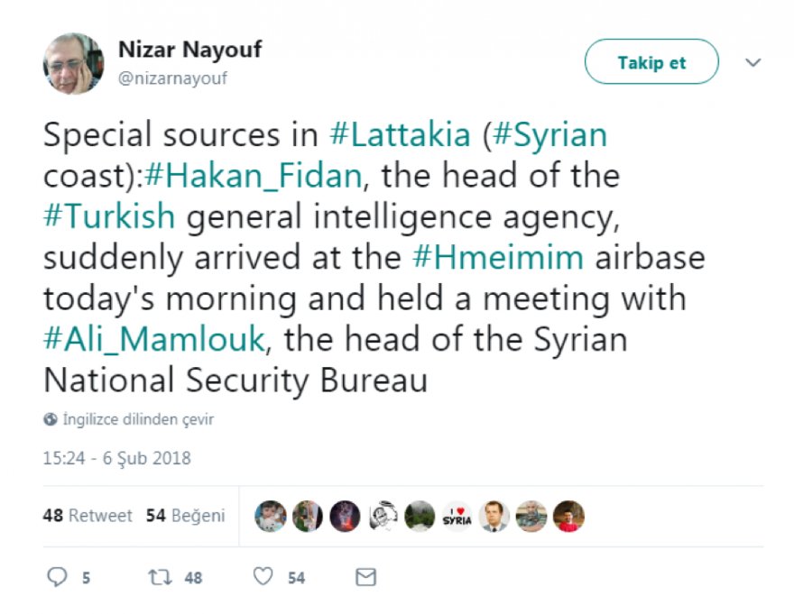
Task: Translate tweet via "İngilizce dilinden çevir"
Action: tap(138, 420)
